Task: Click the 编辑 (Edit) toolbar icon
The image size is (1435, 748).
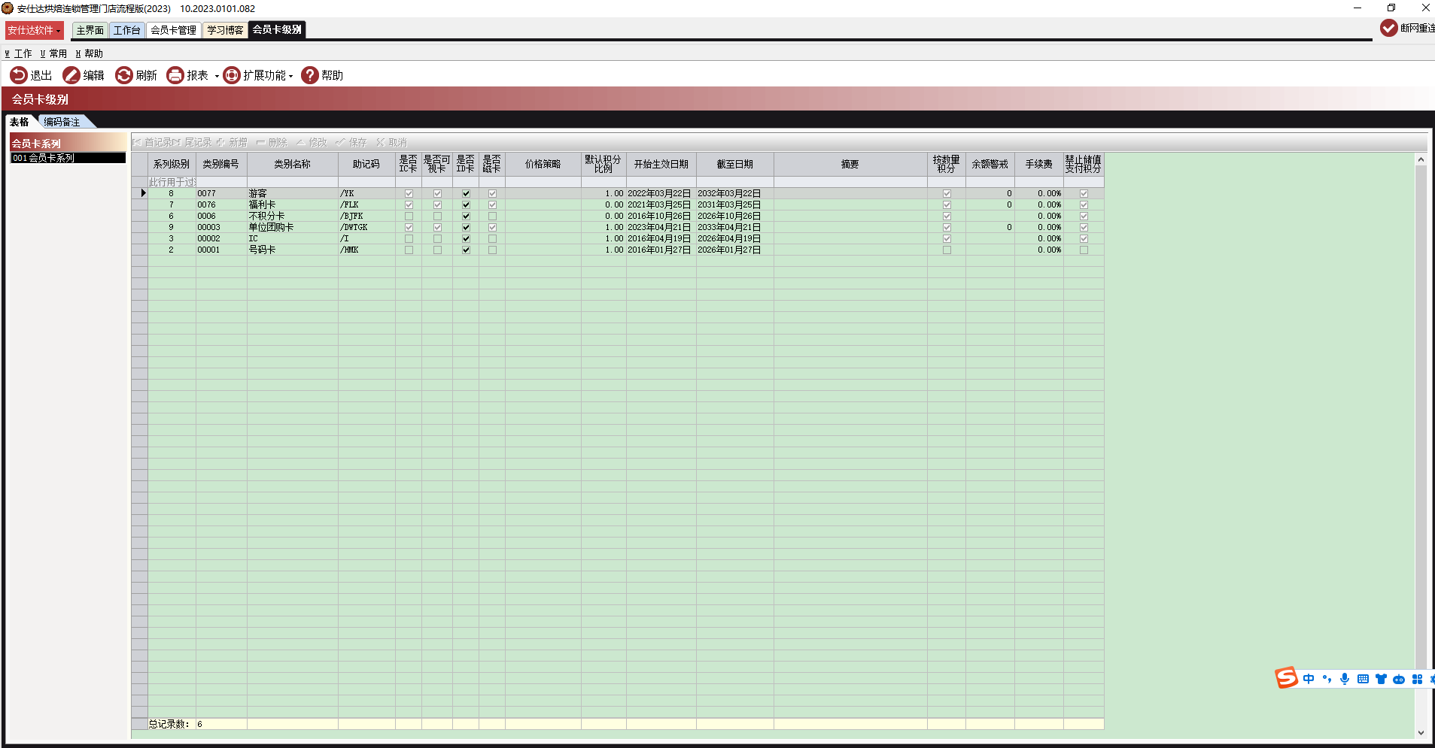Action: 71,75
